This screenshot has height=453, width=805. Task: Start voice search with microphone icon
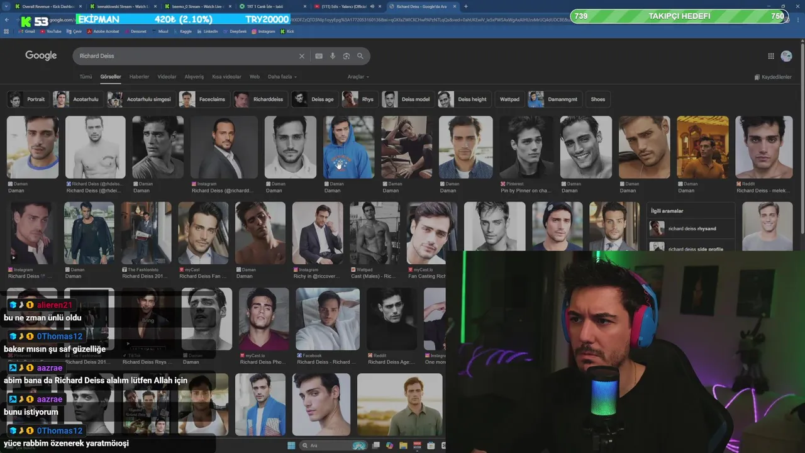coord(333,56)
